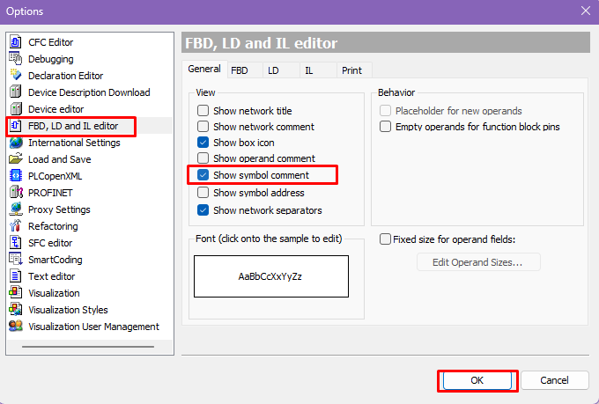Click the CFC Editor icon in list

[x=15, y=42]
